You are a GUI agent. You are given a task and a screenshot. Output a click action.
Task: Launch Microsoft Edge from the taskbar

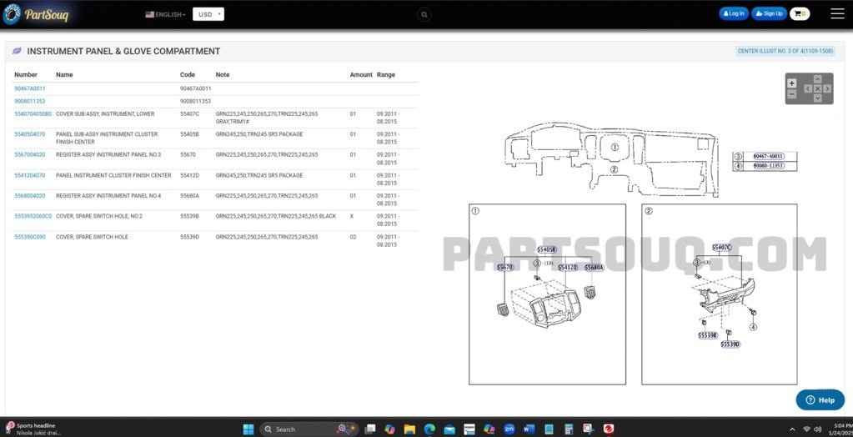click(x=429, y=429)
